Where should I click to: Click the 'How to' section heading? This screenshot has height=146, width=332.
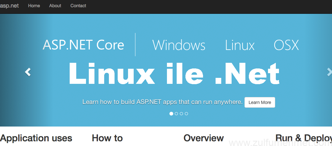click(x=107, y=138)
